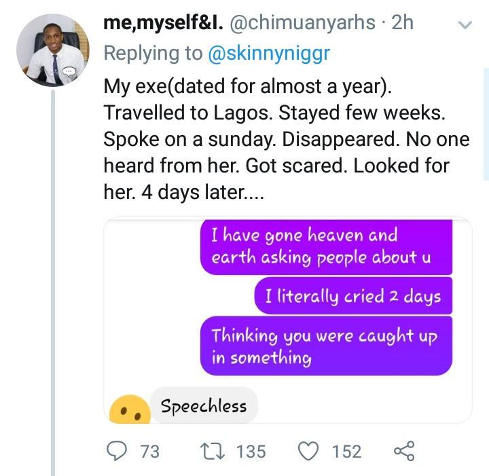This screenshot has width=489, height=476.
Task: Click the yellow emoji avatar in chat
Action: (129, 410)
